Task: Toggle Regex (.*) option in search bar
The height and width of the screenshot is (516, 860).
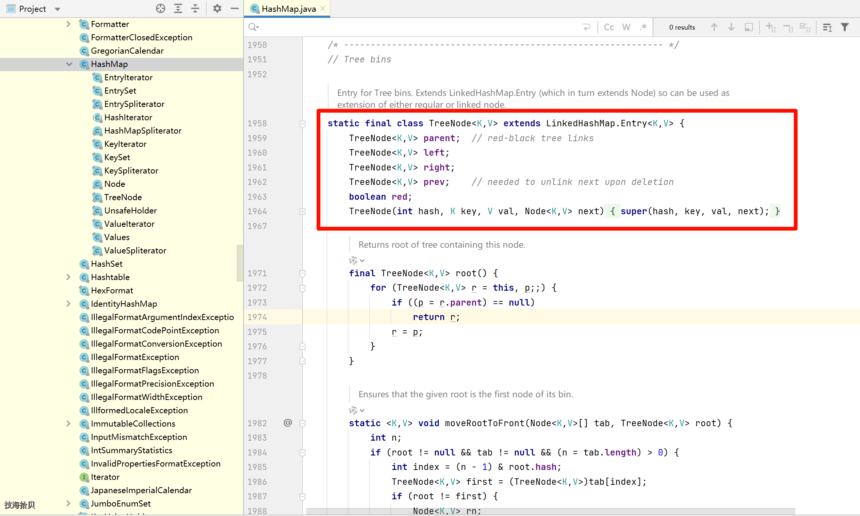Action: (643, 27)
